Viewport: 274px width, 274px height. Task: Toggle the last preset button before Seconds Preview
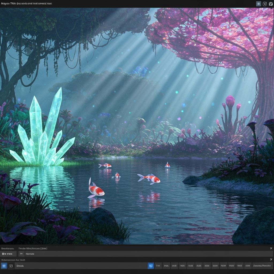point(248,266)
